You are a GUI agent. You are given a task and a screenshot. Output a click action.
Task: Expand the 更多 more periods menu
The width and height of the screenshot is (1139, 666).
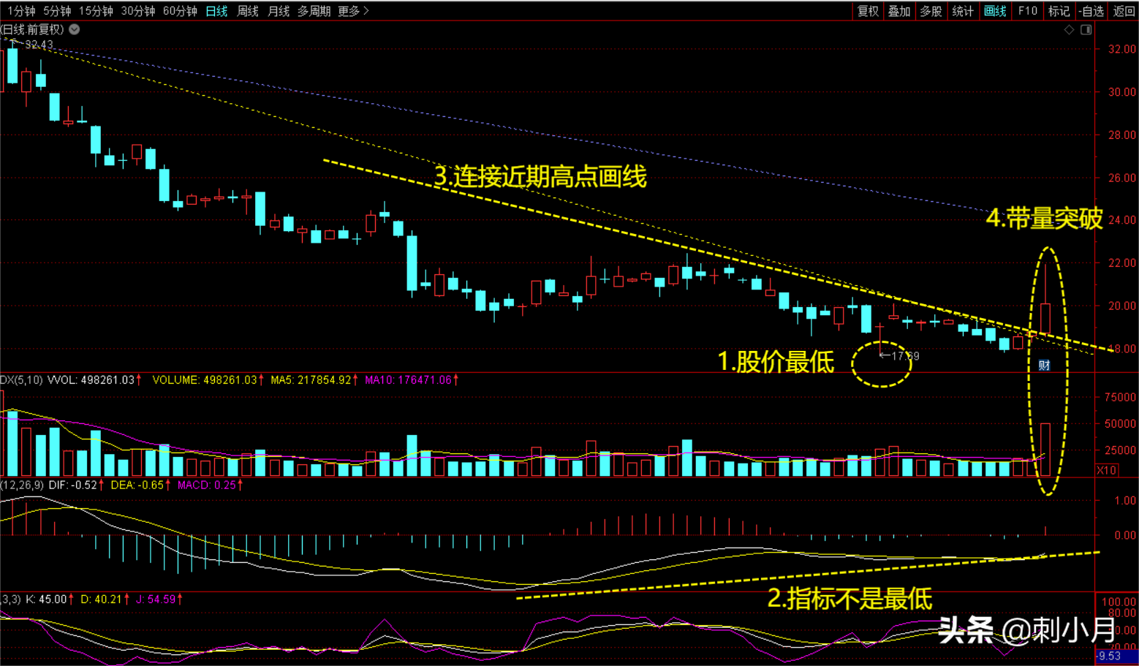[354, 11]
